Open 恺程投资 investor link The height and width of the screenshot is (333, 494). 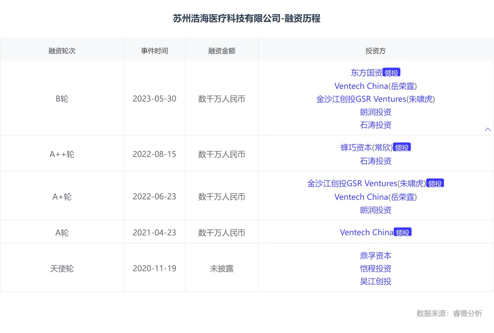376,268
